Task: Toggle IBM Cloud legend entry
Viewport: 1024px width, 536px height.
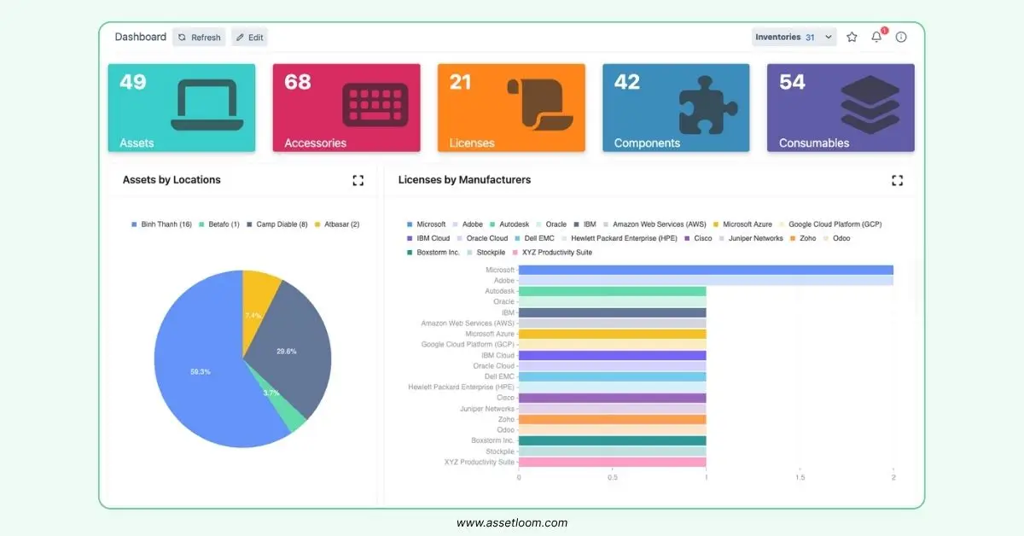Action: tap(428, 238)
